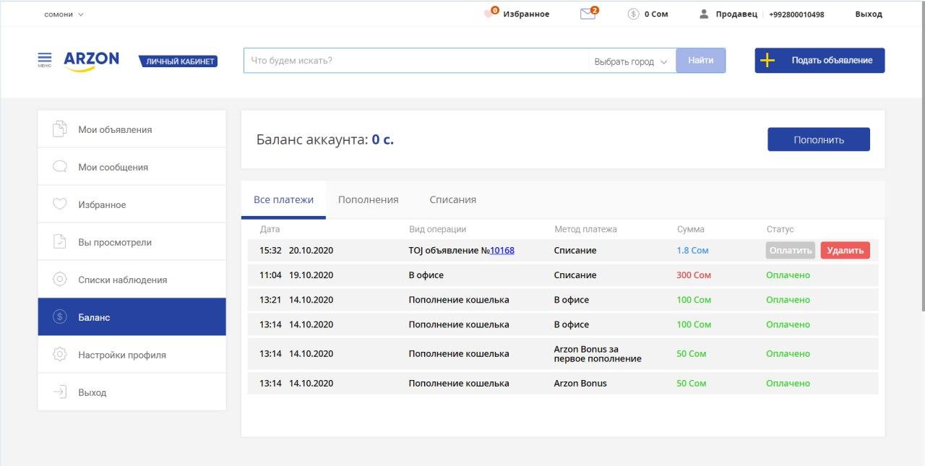The height and width of the screenshot is (466, 925).
Task: Expand the сомони currency dropdown
Action: 64,14
